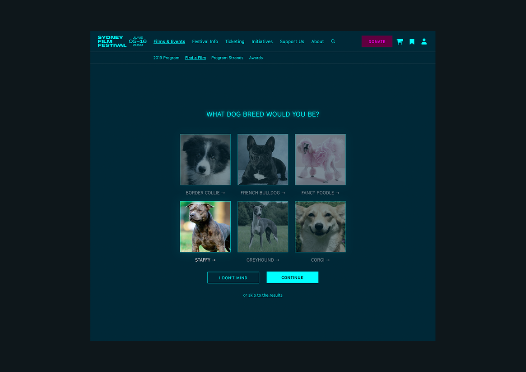Switch to Program Strands tab
This screenshot has height=372, width=526.
click(227, 58)
